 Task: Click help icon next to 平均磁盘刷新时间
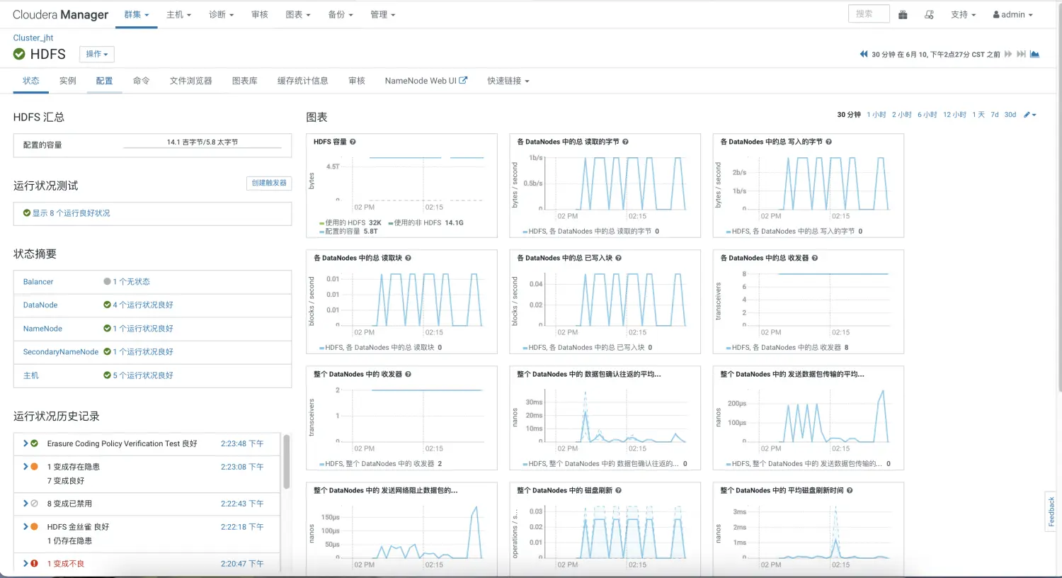coord(850,490)
